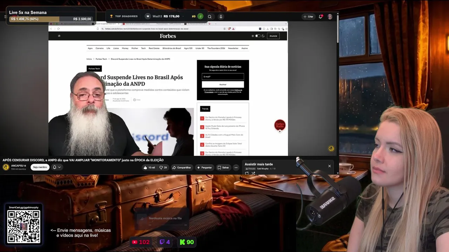This screenshot has height=252, width=449.
Task: Open the Bilionários do Brasil menu item
Action: click(x=172, y=48)
